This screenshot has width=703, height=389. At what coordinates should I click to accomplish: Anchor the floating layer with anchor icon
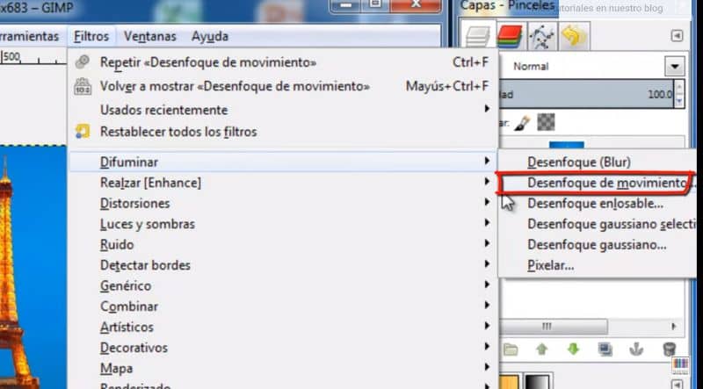(x=636, y=349)
